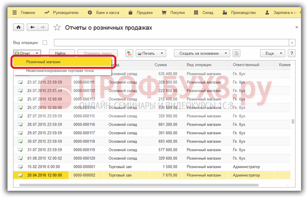Open the Печать dropdown
This screenshot has width=308, height=198.
[x=151, y=53]
